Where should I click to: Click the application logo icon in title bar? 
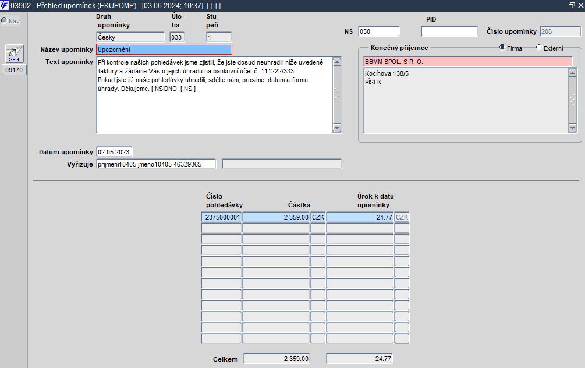(5, 5)
